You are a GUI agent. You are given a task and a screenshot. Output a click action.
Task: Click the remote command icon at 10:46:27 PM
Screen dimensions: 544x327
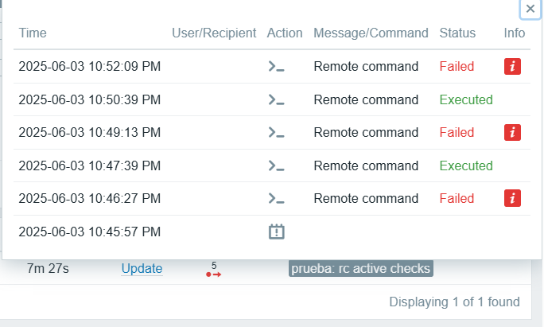click(x=276, y=199)
